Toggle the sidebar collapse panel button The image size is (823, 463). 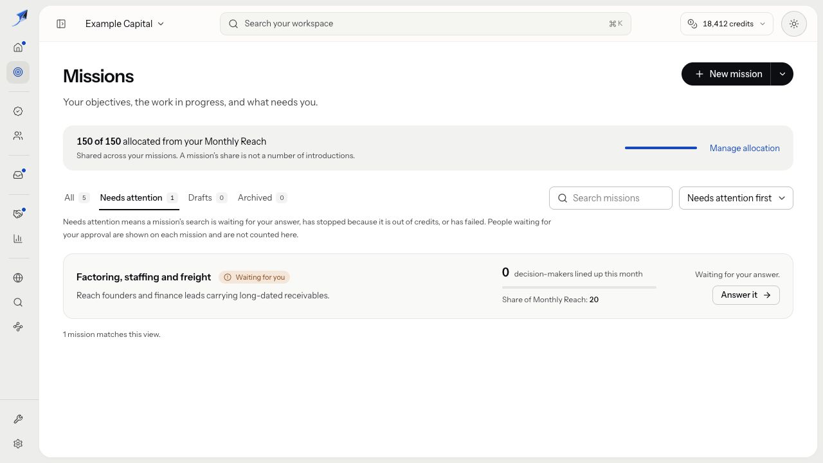click(61, 24)
